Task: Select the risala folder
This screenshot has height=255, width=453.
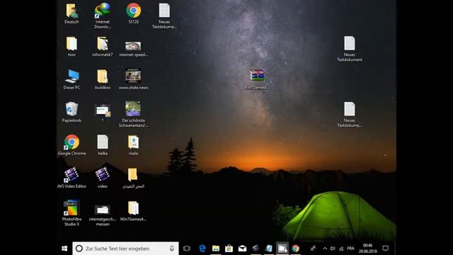Action: (x=134, y=142)
